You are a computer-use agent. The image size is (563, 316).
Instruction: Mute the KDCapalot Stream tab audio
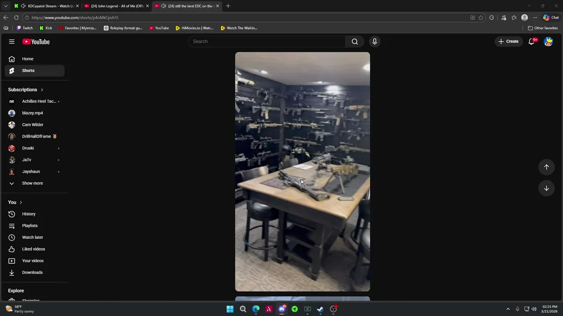[23, 6]
